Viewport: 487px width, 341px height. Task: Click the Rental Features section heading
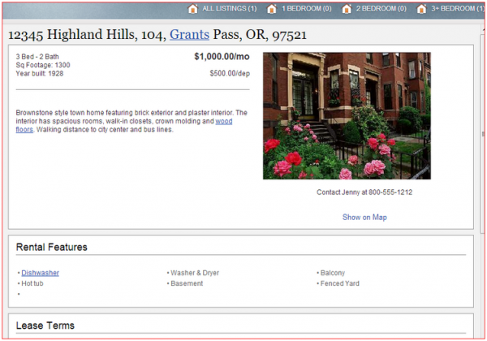[51, 247]
